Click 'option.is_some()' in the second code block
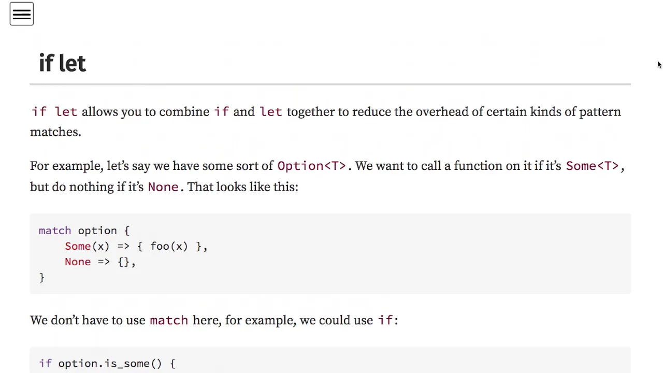This screenshot has width=663, height=373. (x=110, y=364)
